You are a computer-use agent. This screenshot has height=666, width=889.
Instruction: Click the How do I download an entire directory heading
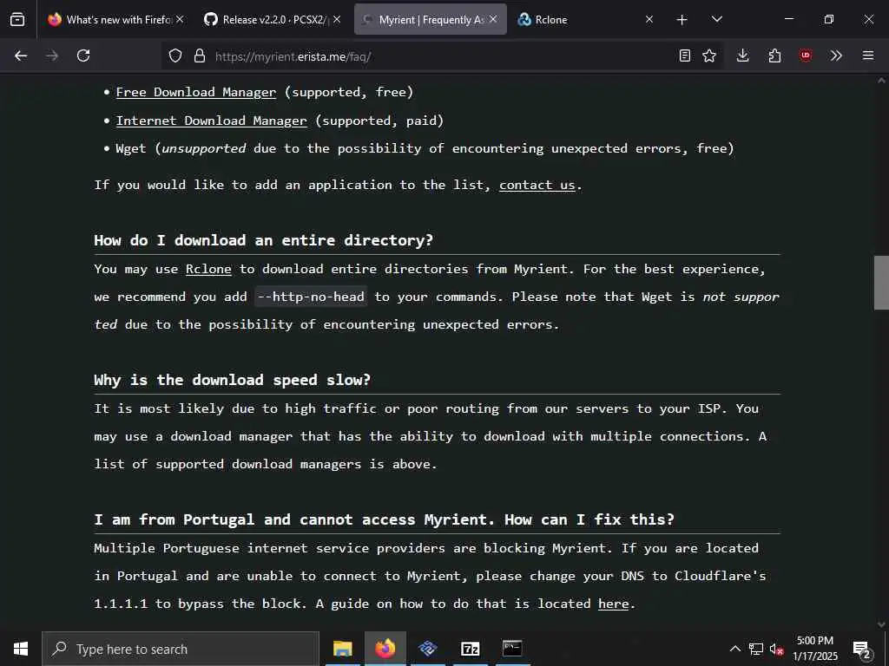[x=263, y=240]
